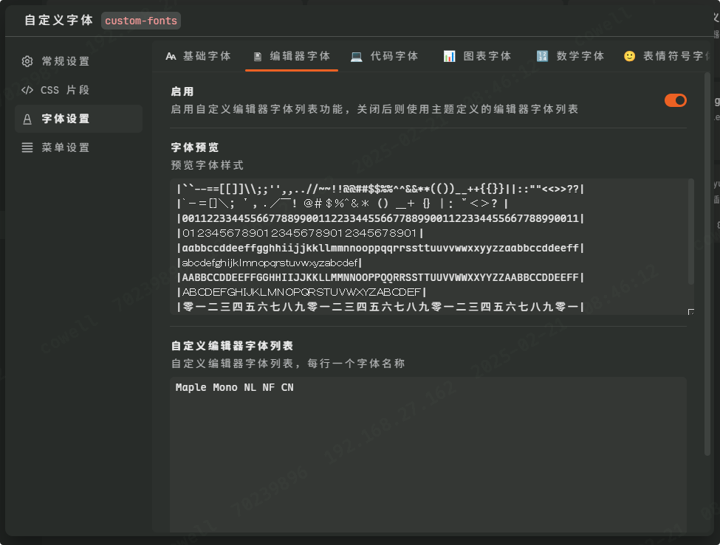Viewport: 720px width, 545px height.
Task: Switch to the 编辑器字体 tab
Action: (292, 56)
